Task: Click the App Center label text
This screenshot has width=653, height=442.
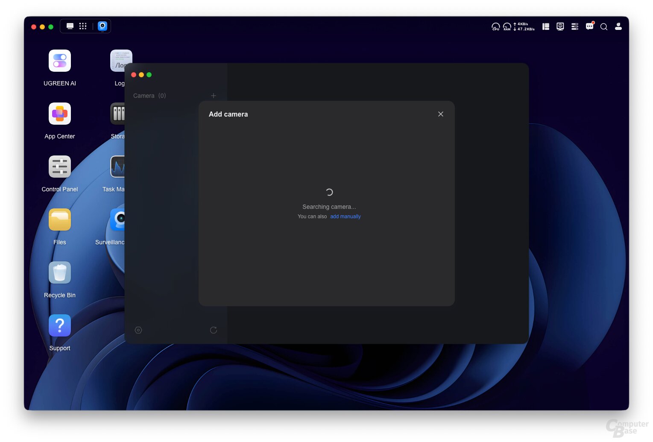Action: [60, 136]
